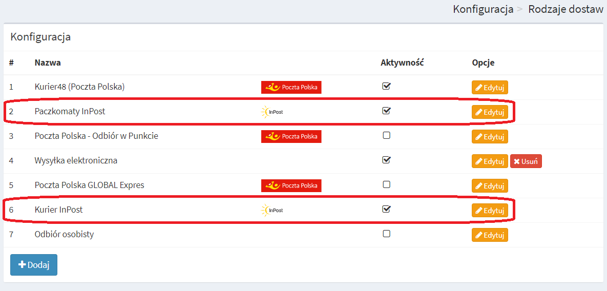Edit the Odbiór osobisty delivery
This screenshot has height=291, width=607.
[x=490, y=235]
